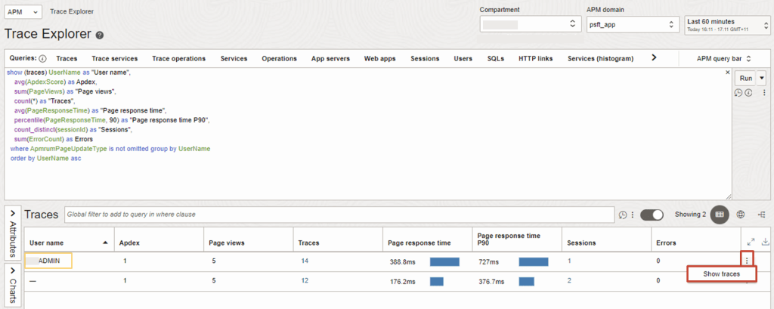This screenshot has width=774, height=309.
Task: Toggle the switch next to Showing 2
Action: point(652,215)
